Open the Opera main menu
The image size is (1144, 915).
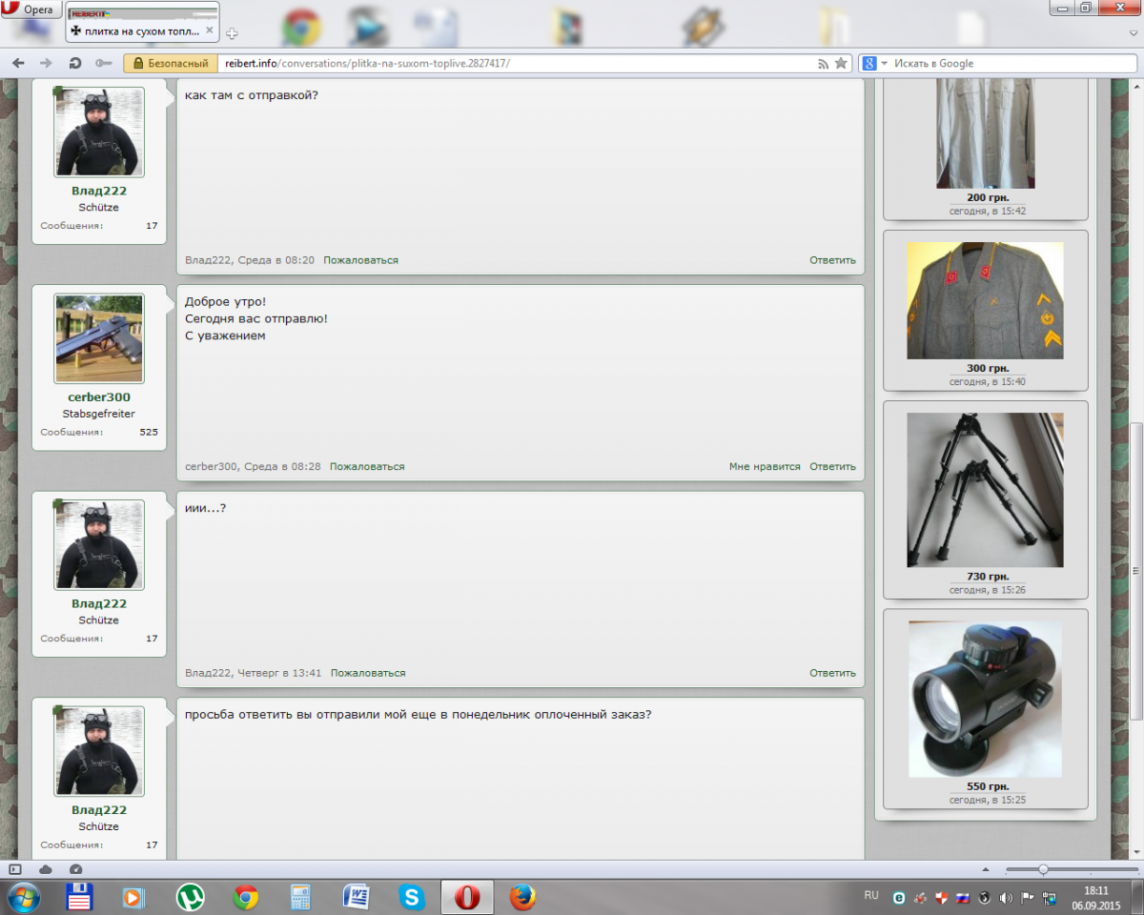pyautogui.click(x=31, y=10)
